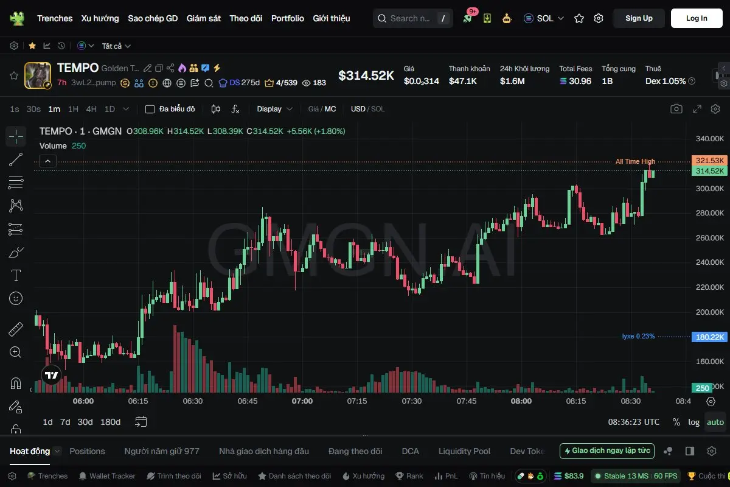730x487 pixels.
Task: Open the indicators fx icon
Action: 235,109
